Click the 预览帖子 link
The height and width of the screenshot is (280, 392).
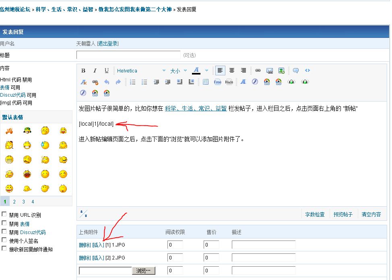(343, 214)
